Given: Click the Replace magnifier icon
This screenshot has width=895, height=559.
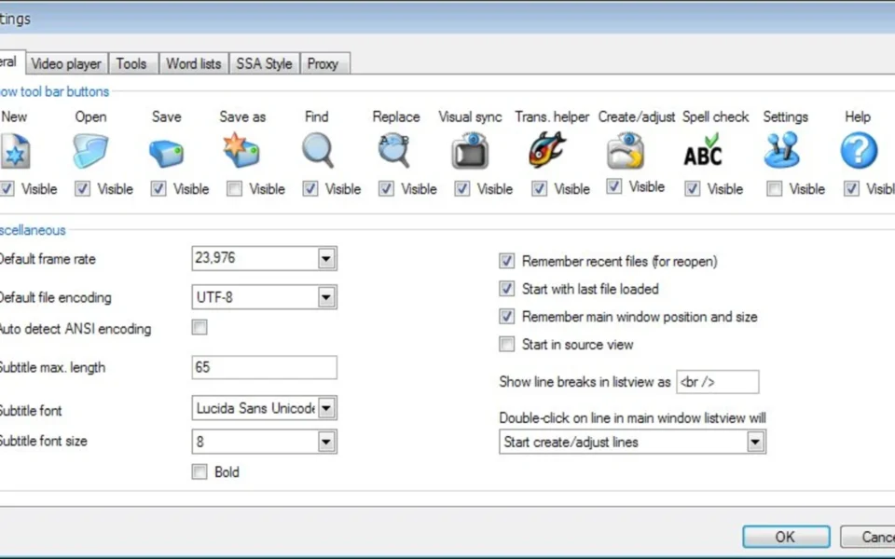Looking at the screenshot, I should (393, 151).
